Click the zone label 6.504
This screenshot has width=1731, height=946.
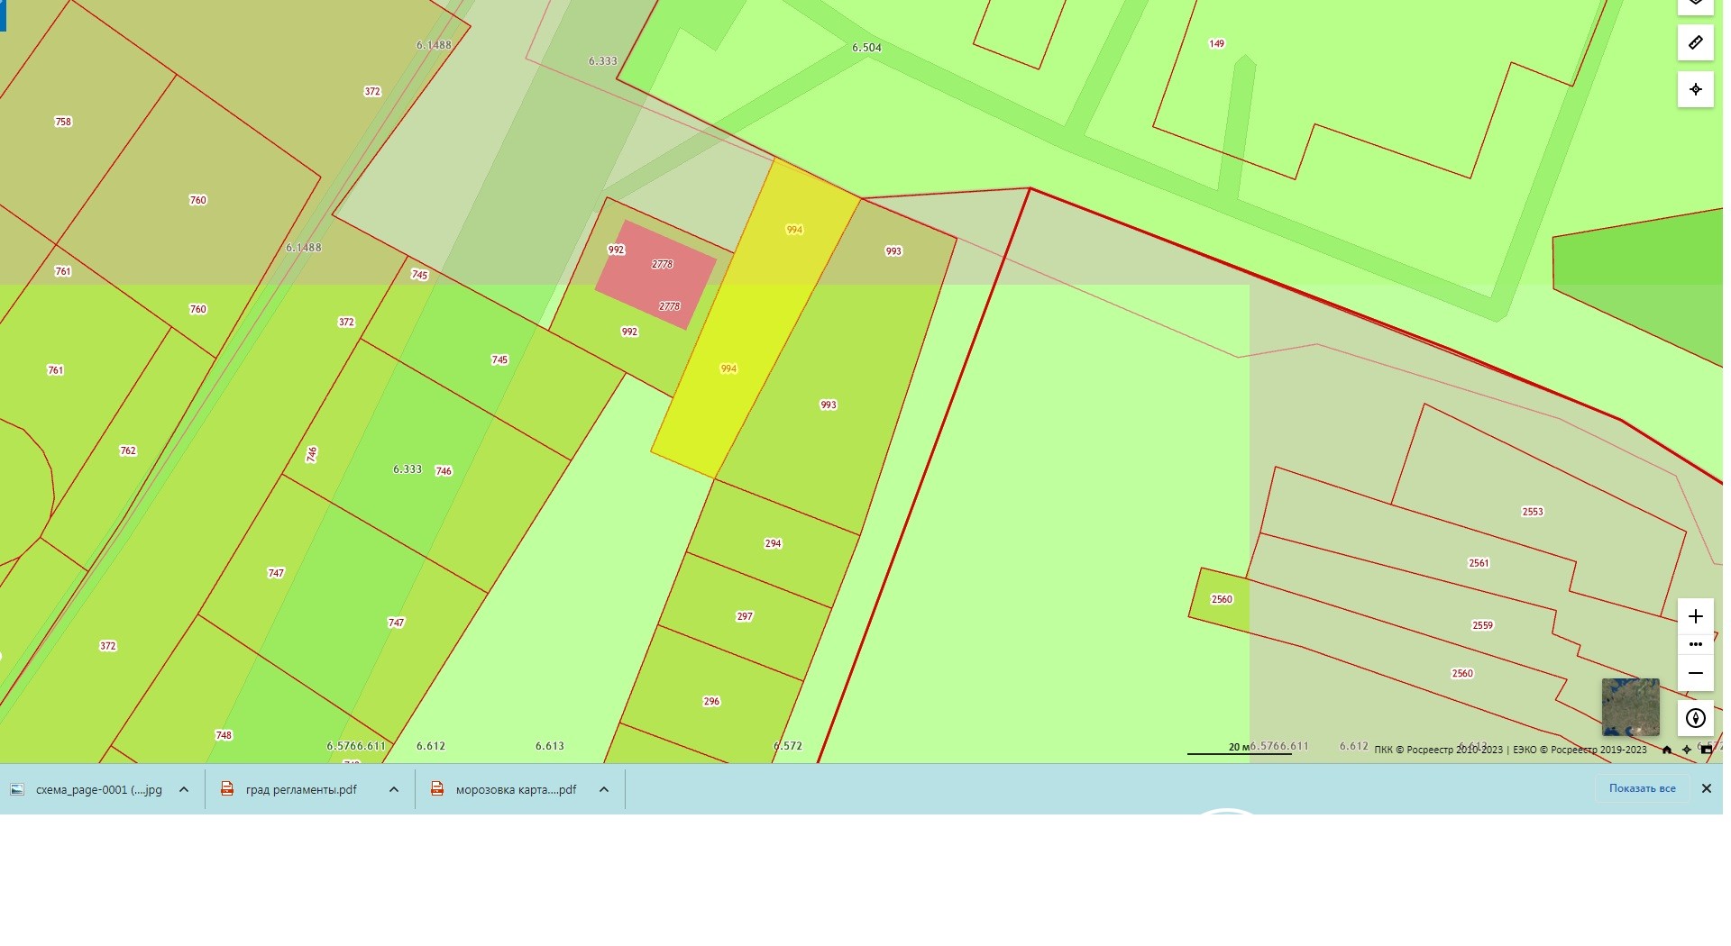[x=866, y=48]
